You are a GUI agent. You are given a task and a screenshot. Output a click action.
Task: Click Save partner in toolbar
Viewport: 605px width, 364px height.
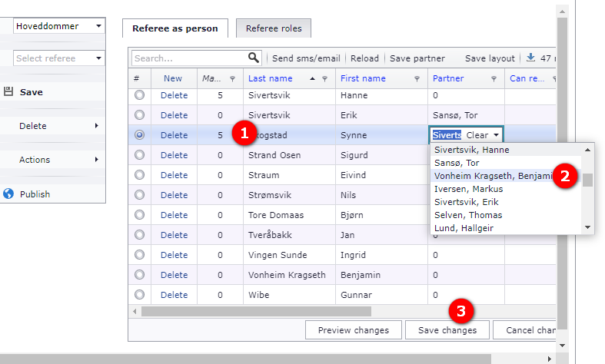pos(417,58)
